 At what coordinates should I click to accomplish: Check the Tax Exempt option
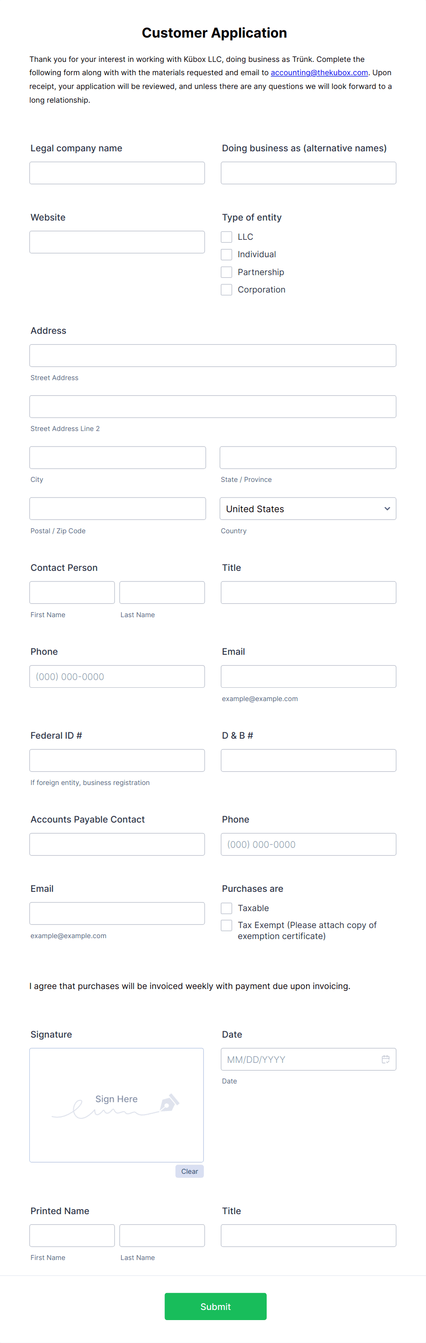coord(227,925)
